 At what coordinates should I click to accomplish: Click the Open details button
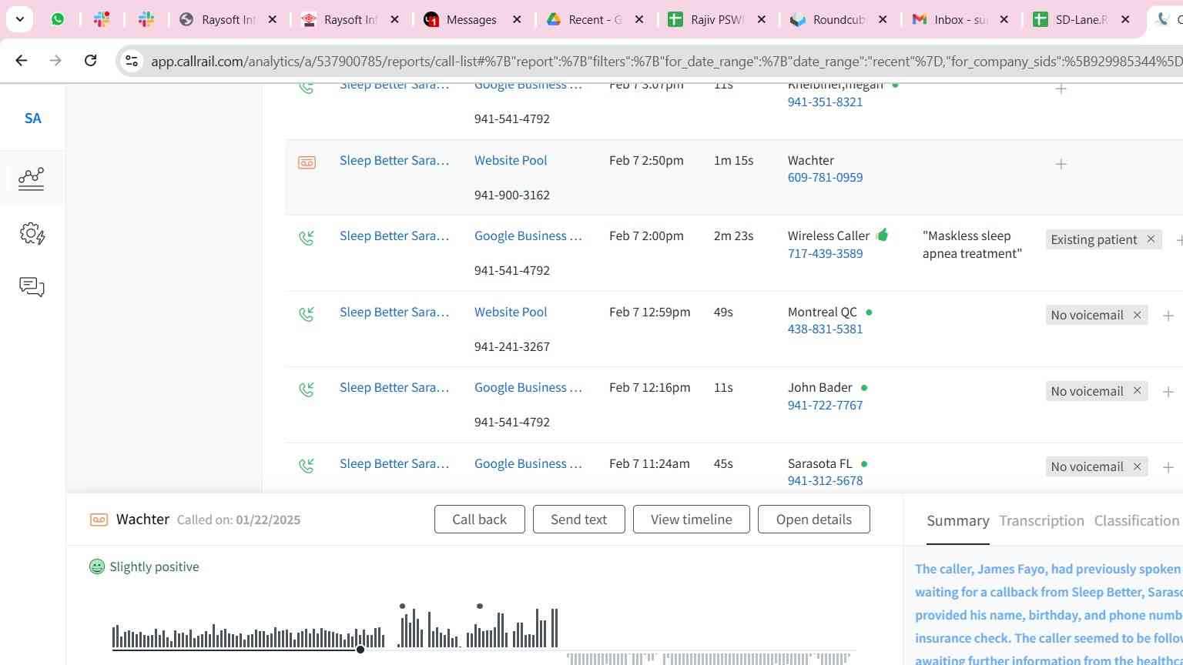coord(813,520)
